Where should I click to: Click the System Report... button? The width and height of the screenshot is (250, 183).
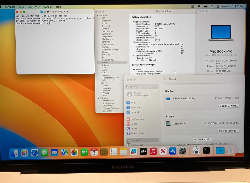(202, 139)
